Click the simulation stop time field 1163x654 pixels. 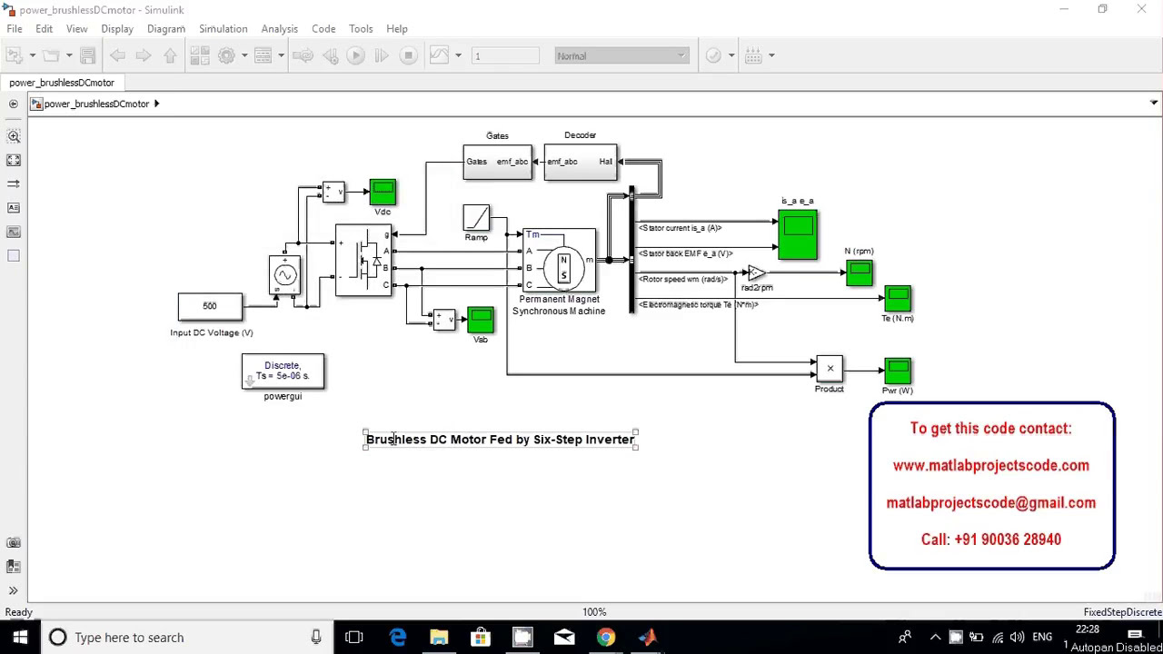tap(506, 56)
